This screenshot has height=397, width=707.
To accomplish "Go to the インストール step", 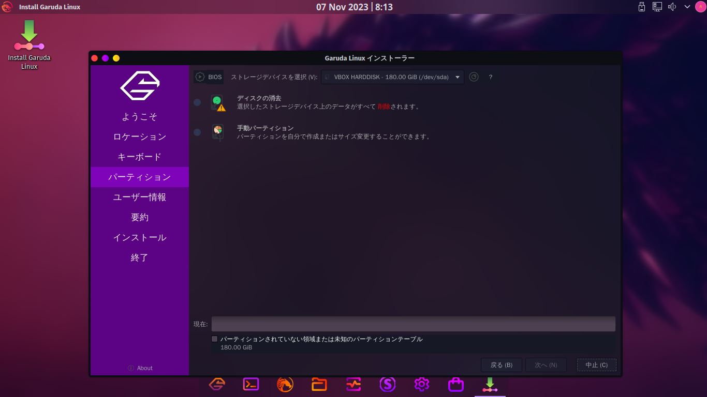I will tap(140, 238).
